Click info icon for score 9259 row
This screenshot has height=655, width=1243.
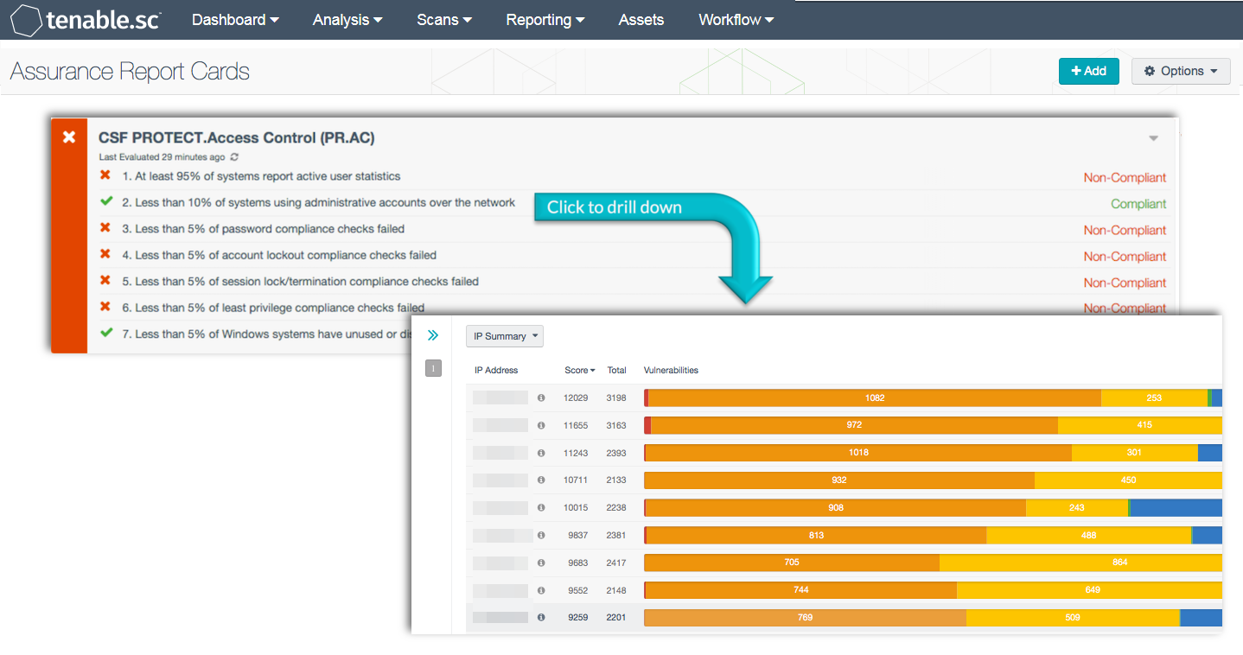pyautogui.click(x=541, y=618)
